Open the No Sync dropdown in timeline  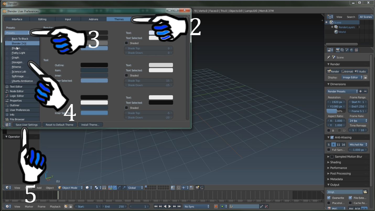click(197, 207)
